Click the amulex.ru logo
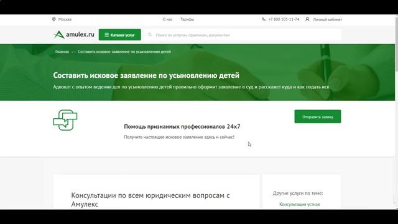 pyautogui.click(x=74, y=35)
